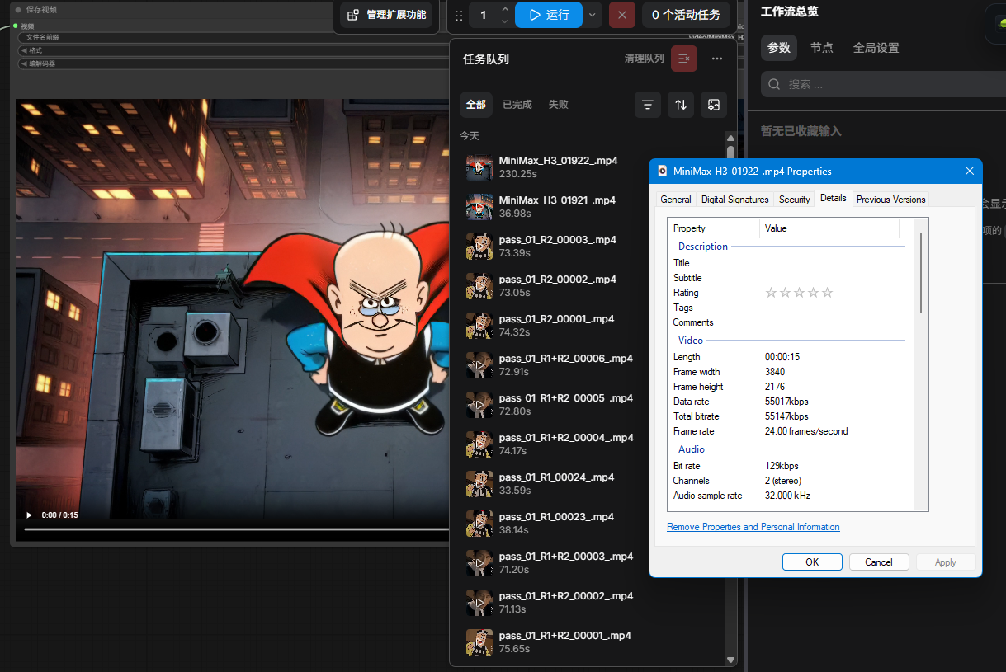Click the 0 个活动任务 active tasks indicator
The height and width of the screenshot is (672, 1006).
(686, 15)
